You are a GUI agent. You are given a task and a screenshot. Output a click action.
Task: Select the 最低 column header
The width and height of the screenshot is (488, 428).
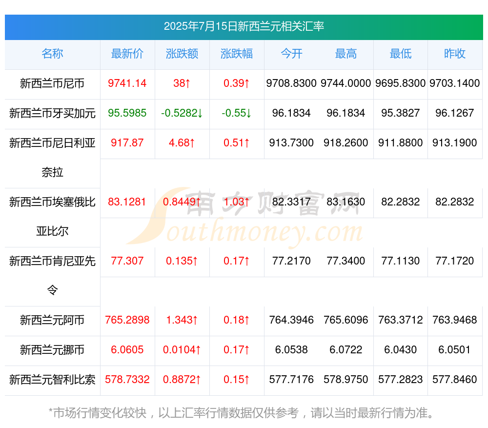point(401,54)
